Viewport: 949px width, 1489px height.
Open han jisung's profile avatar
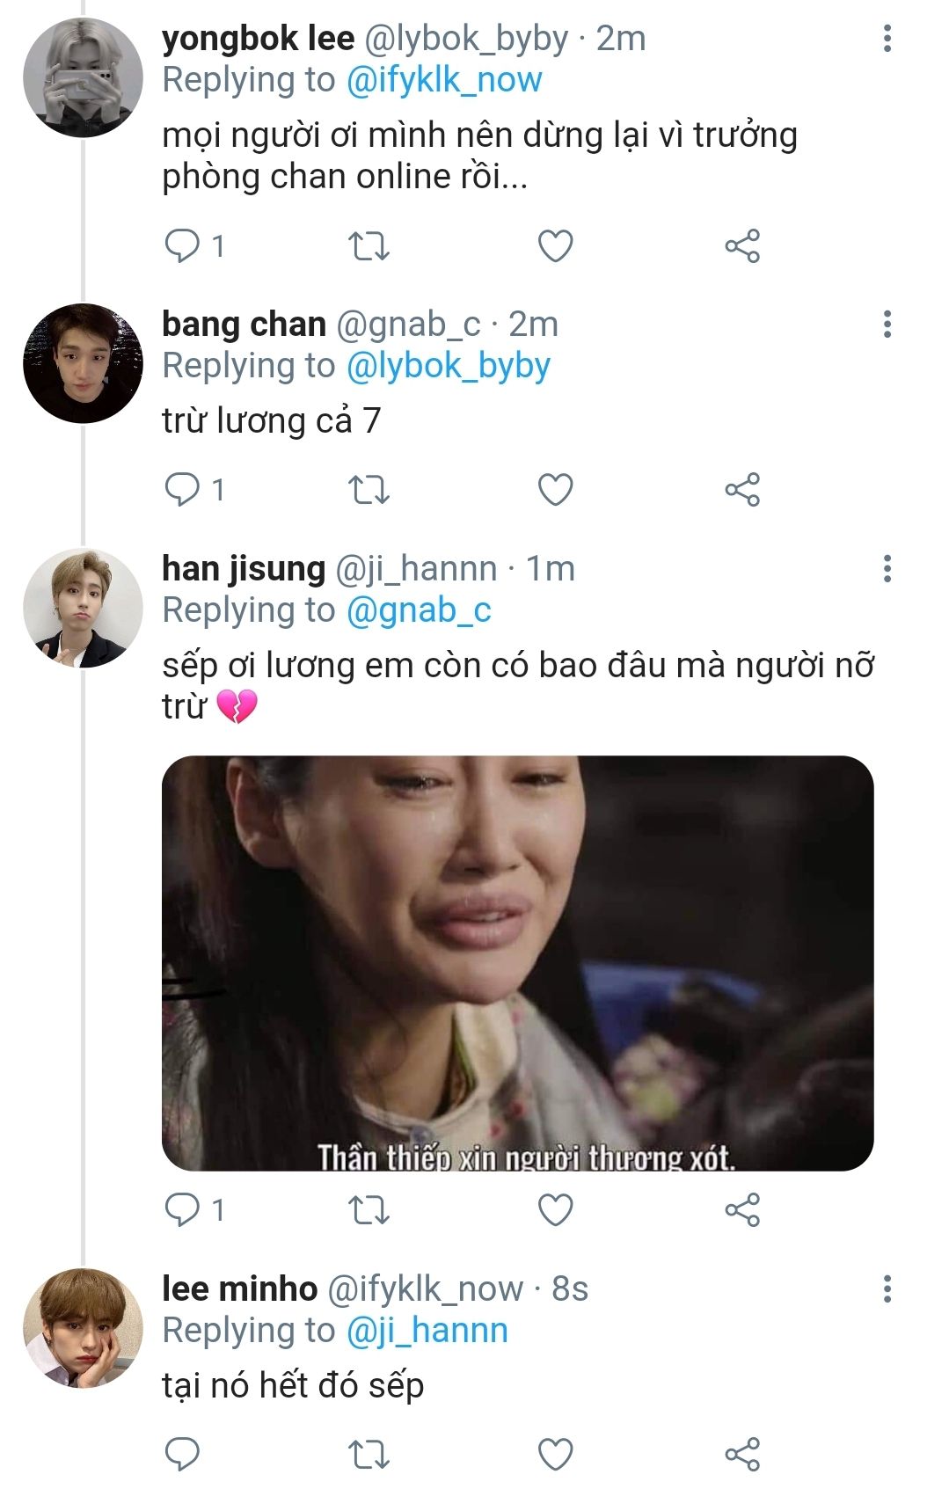point(83,608)
